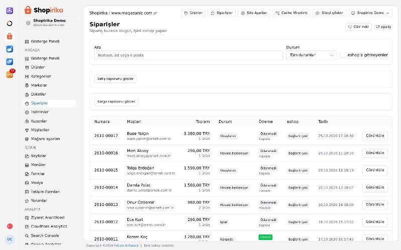Viewport: 401px width, 250px height.
Task: Open the orange broadcast icon with red badge
Action: point(10,74)
